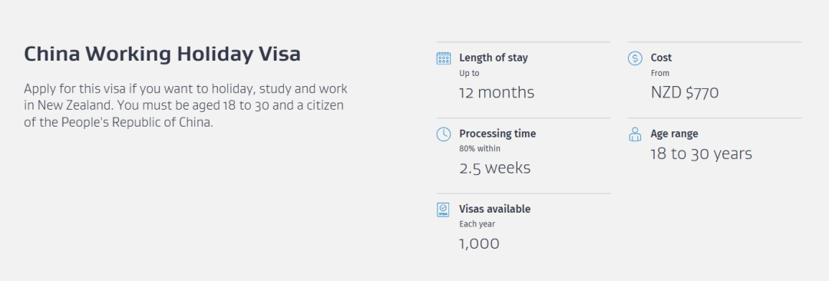Click the visa description paragraph text

pyautogui.click(x=186, y=105)
